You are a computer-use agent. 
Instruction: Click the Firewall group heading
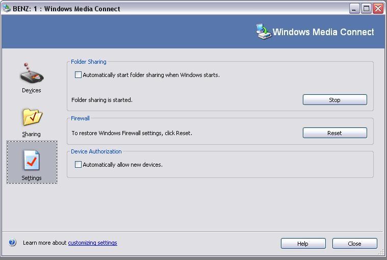click(x=80, y=118)
